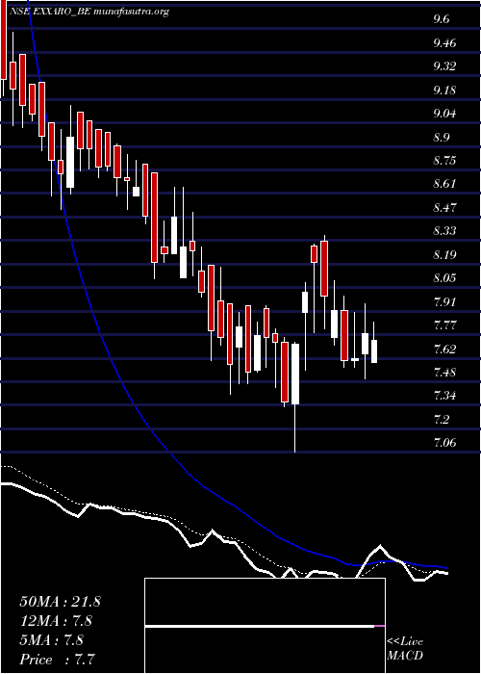
Task: Click the tall red candle peaking near 8.33
Action: coord(324,269)
